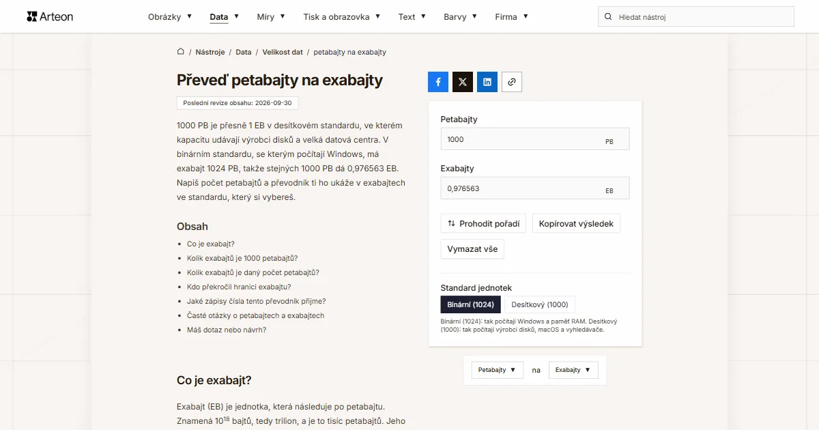Click the 'Standard jednotek' label
This screenshot has height=430, width=819.
click(x=476, y=288)
